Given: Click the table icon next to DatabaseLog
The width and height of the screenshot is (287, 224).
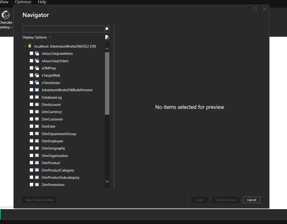Looking at the screenshot, I should (x=37, y=97).
